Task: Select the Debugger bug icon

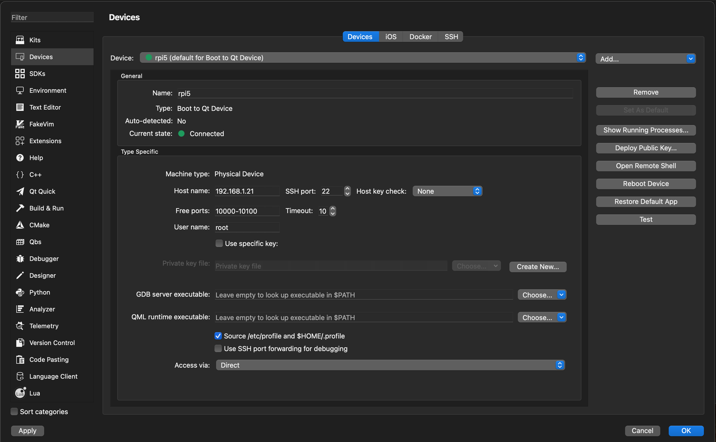Action: [20, 259]
